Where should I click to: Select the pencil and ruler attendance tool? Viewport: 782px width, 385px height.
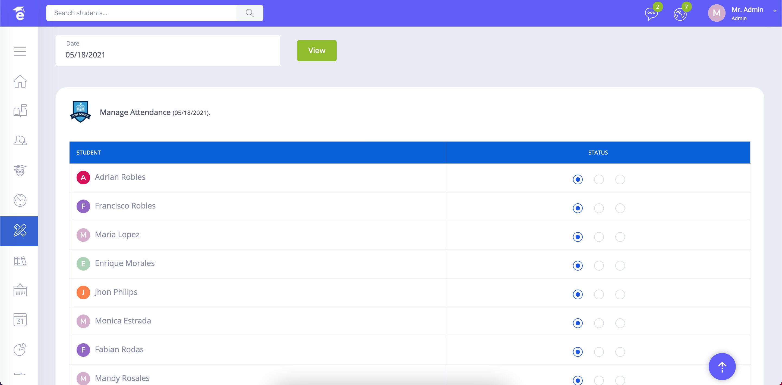(20, 231)
